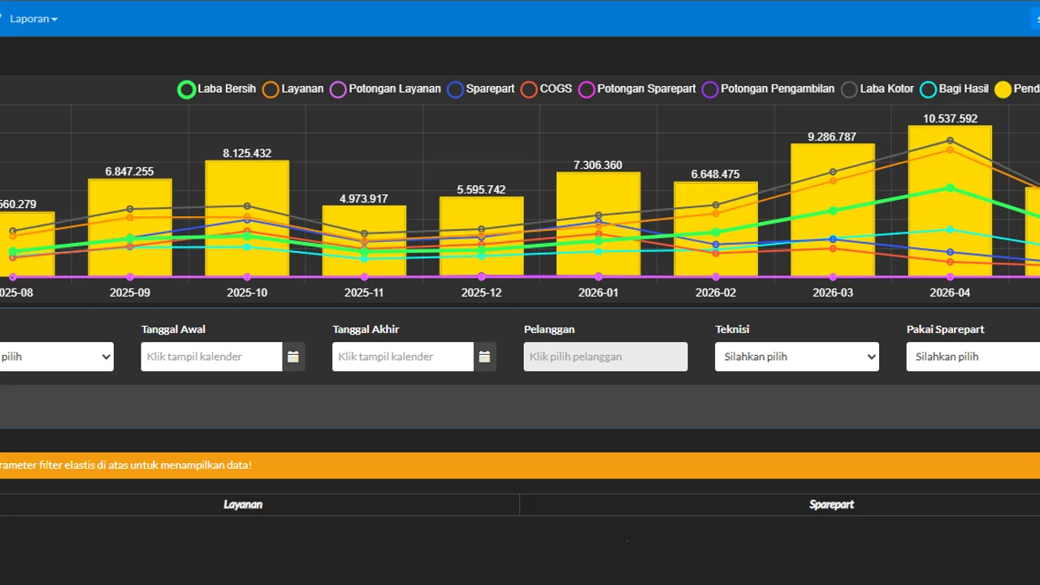
Task: Select the yellow Pendapatan legend swatch
Action: (1003, 89)
